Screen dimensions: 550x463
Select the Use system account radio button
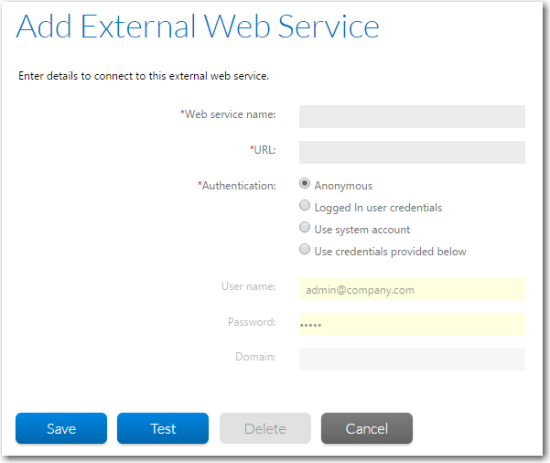(305, 229)
